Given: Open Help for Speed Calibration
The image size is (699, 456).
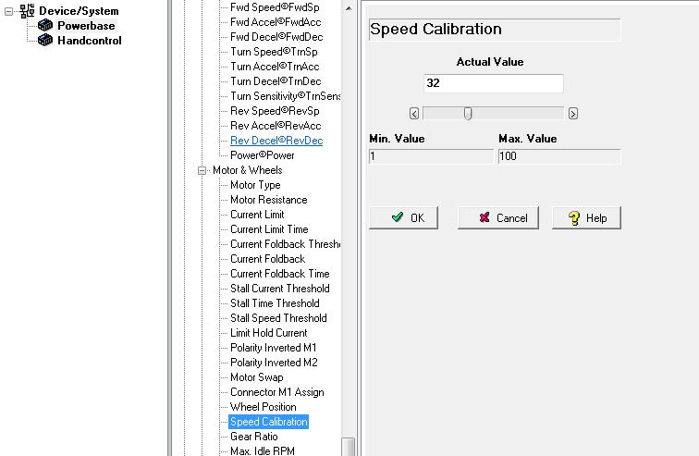Looking at the screenshot, I should pyautogui.click(x=586, y=217).
